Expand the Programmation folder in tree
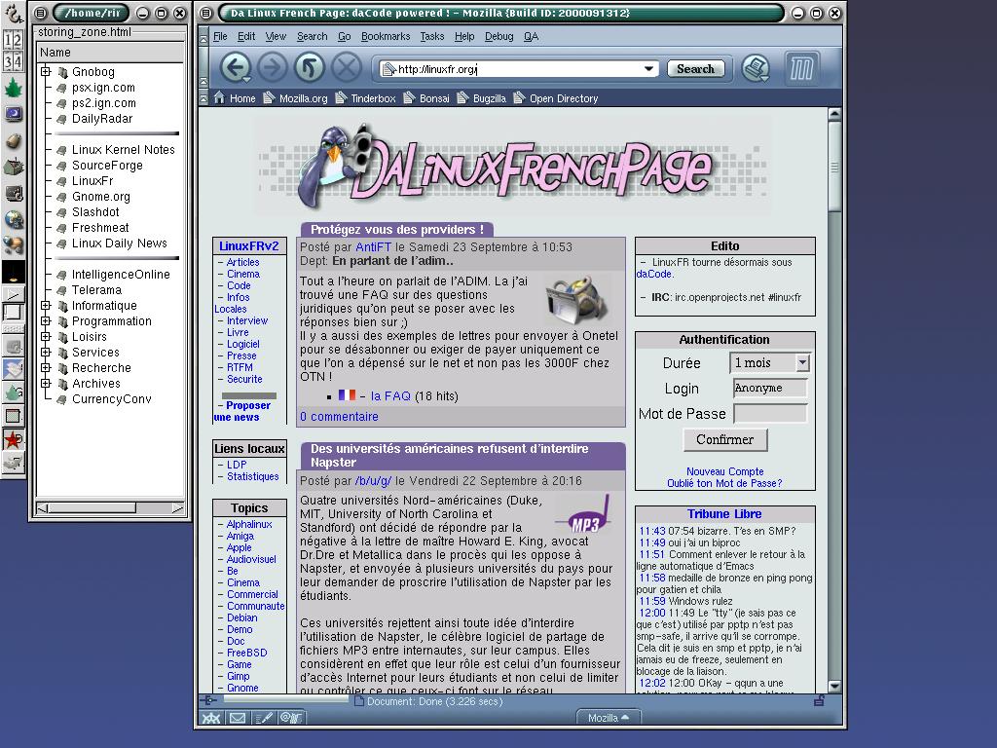The height and width of the screenshot is (748, 997). click(46, 321)
